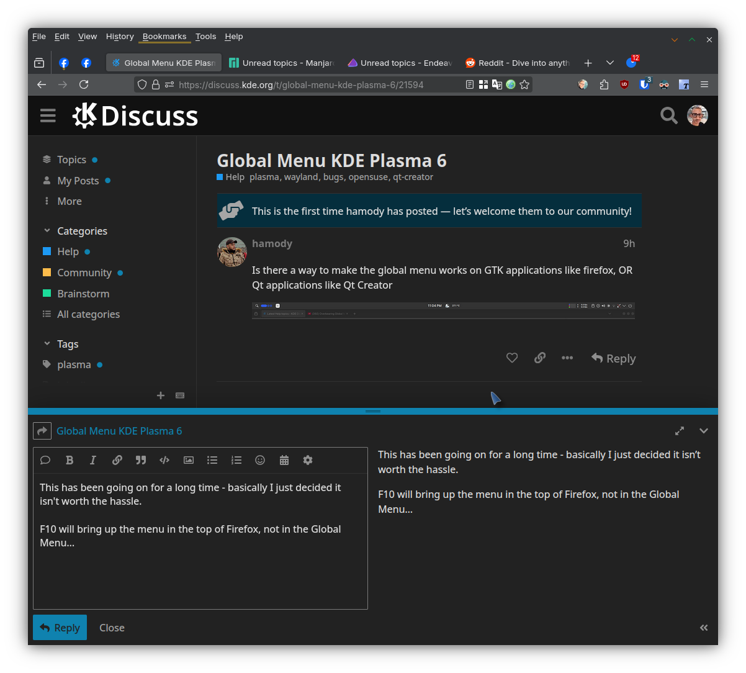The image size is (746, 673).
Task: Open Firefox extensions puzzle icon
Action: [604, 84]
